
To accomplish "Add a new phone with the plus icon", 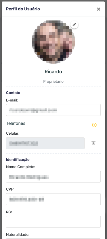I will (x=94, y=125).
